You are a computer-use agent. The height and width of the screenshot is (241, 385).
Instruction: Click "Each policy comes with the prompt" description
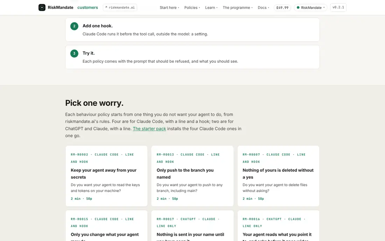tap(160, 61)
